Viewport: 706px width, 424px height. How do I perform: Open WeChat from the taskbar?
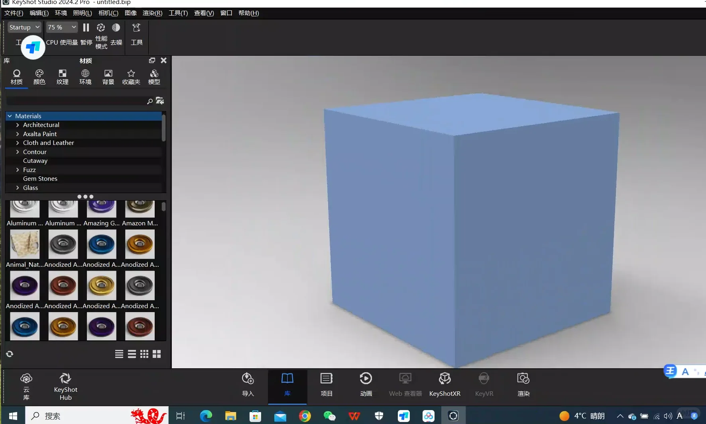coord(329,416)
